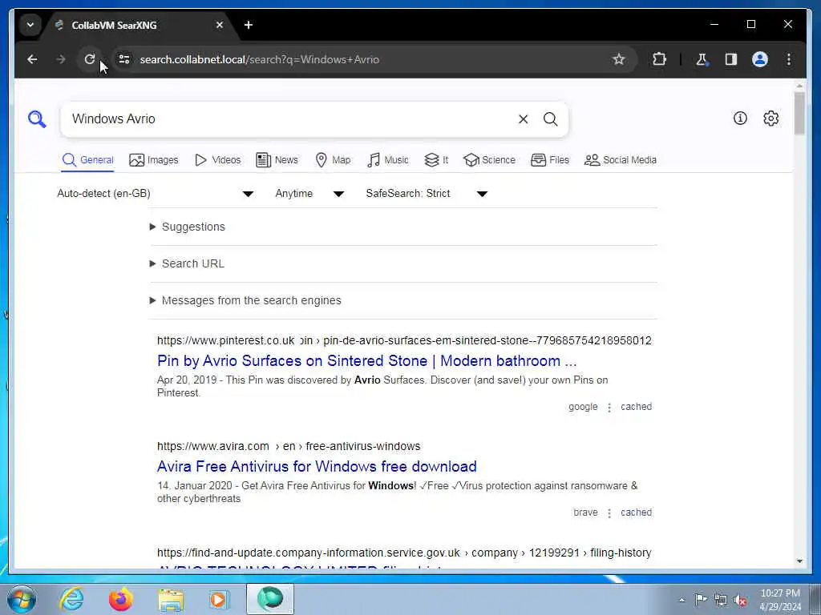Click the browser address bar URL
This screenshot has height=615, width=821.
[259, 59]
